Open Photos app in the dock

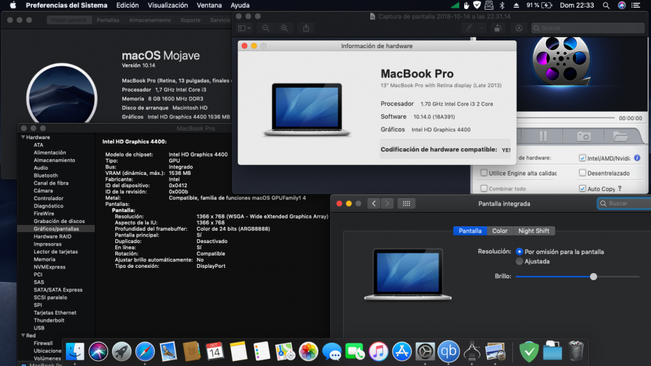(x=309, y=352)
